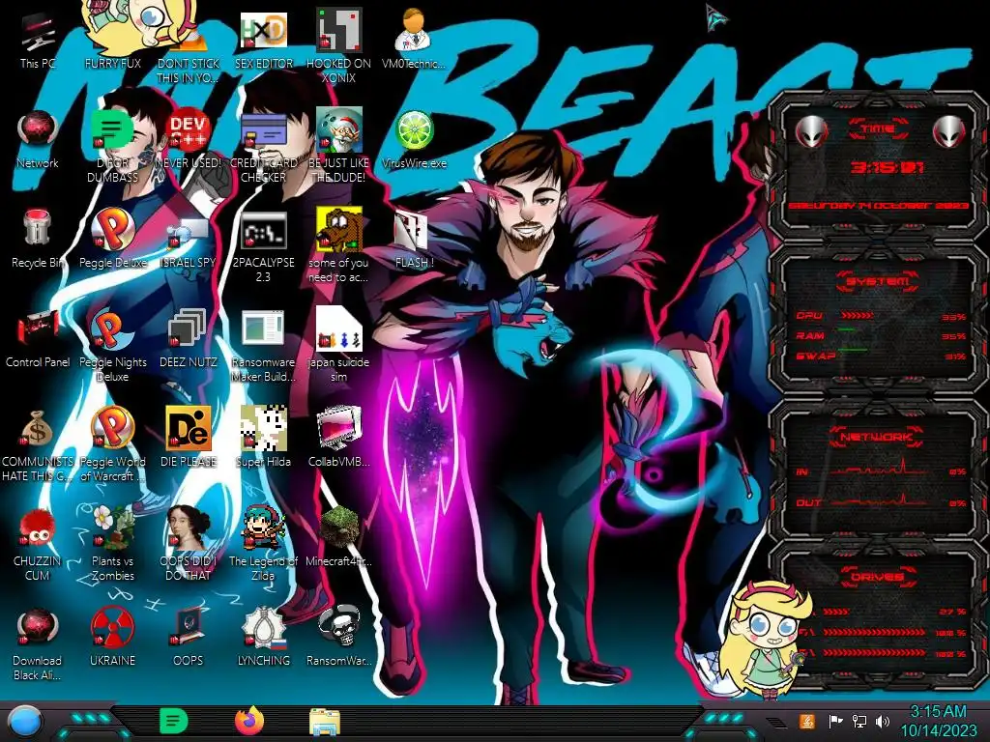The height and width of the screenshot is (742, 990).
Task: Click the CPU usage bar in SYSTEM widget
Action: pos(858,315)
